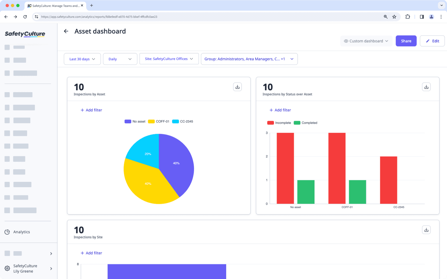The width and height of the screenshot is (447, 279).
Task: Click the back arrow next to Asset dashboard
Action: click(66, 31)
